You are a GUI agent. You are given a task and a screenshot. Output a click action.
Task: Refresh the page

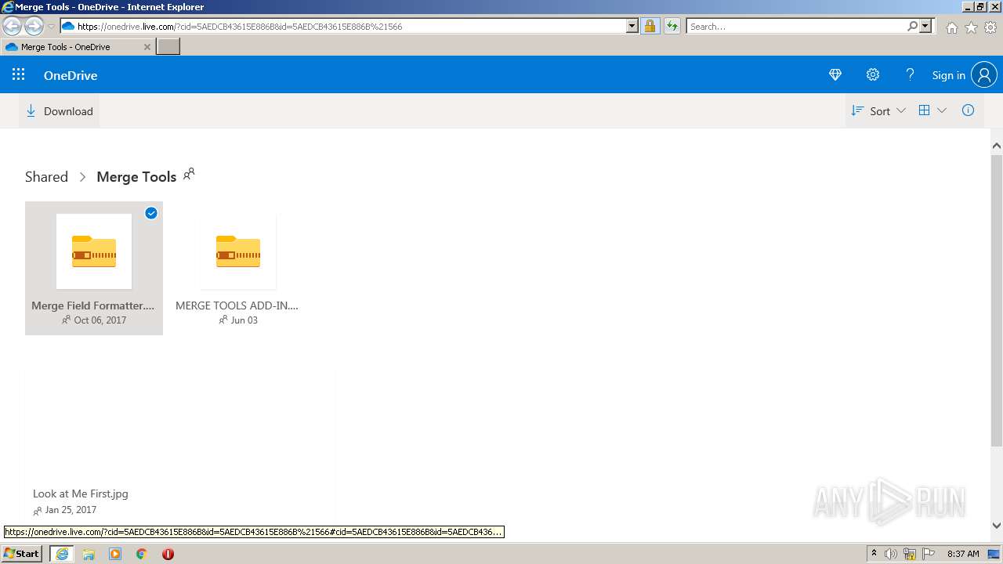coord(672,26)
